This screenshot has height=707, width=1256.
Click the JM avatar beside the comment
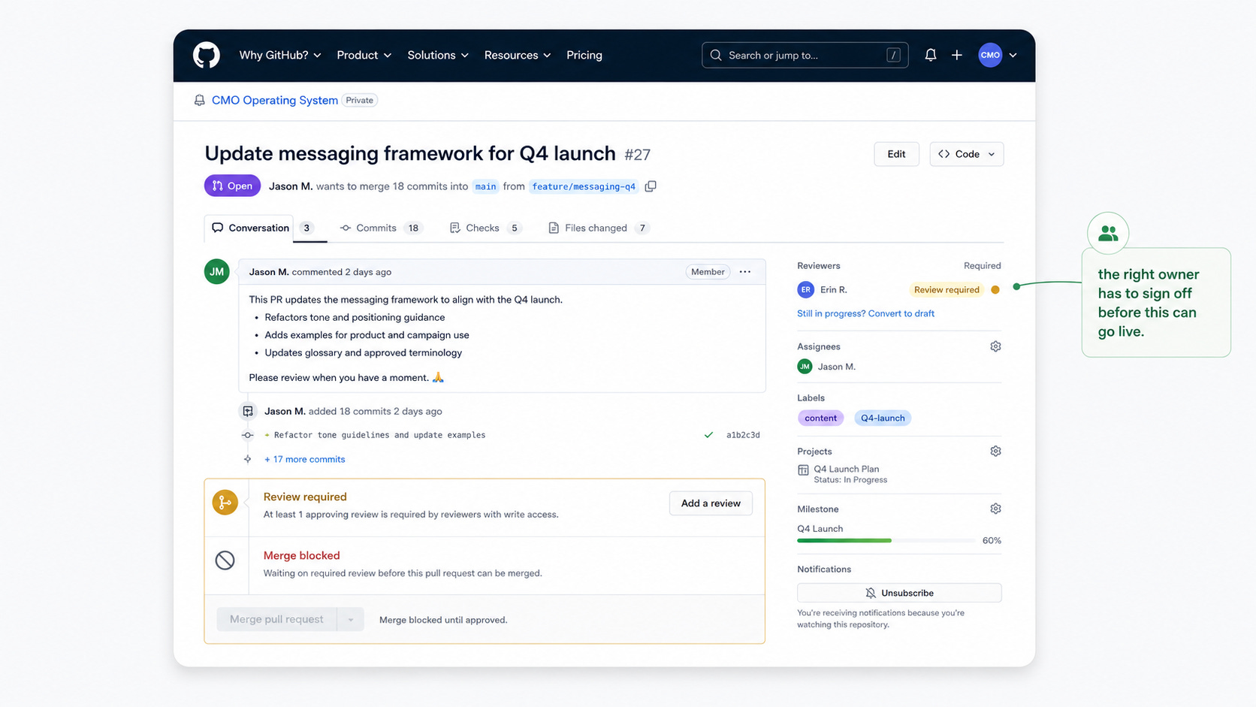tap(217, 272)
